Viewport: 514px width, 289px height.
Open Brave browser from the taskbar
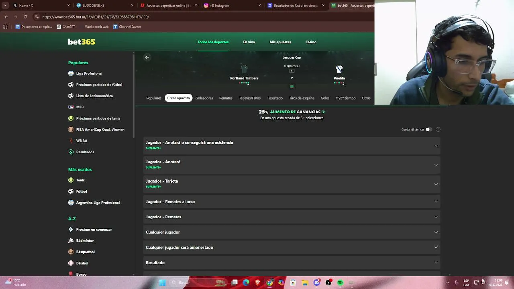pyautogui.click(x=258, y=283)
